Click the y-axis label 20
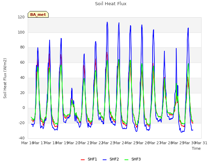This screenshot has height=166, width=222. [22, 93]
